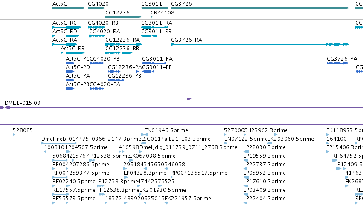Open the LP03409.3prime EST label

pos(264,191)
